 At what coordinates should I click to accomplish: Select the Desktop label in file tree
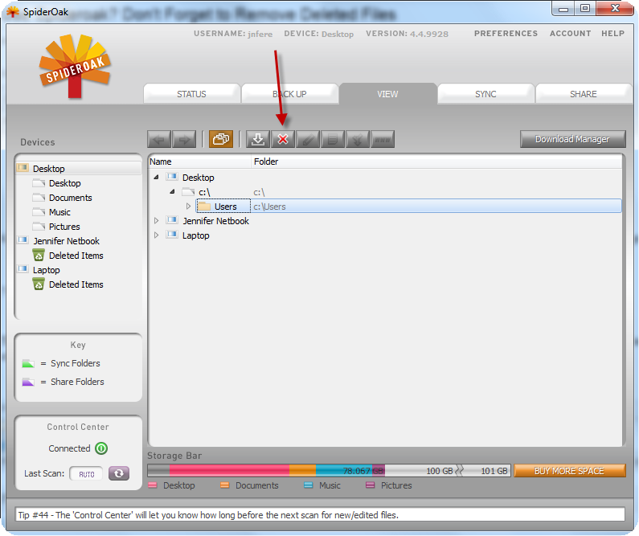pos(198,178)
